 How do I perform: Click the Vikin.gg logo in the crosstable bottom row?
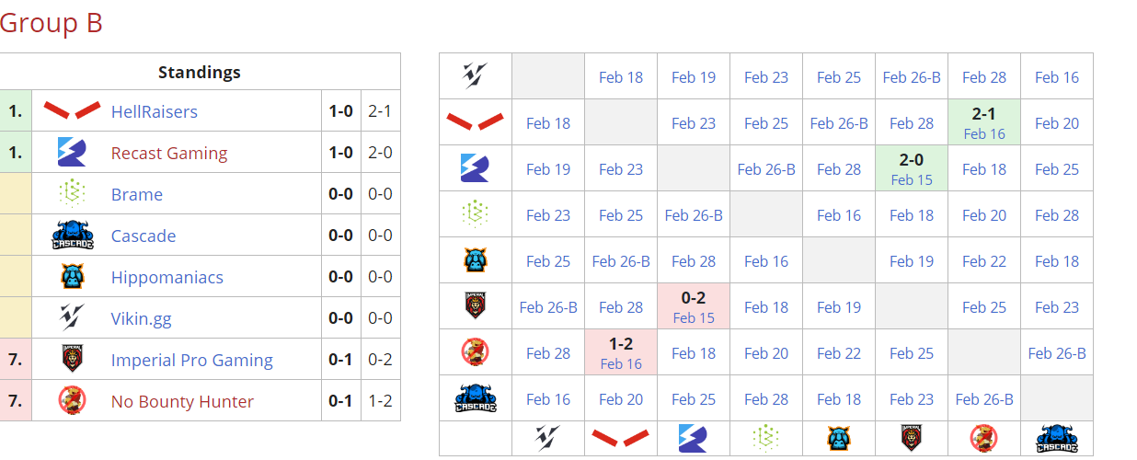point(548,439)
